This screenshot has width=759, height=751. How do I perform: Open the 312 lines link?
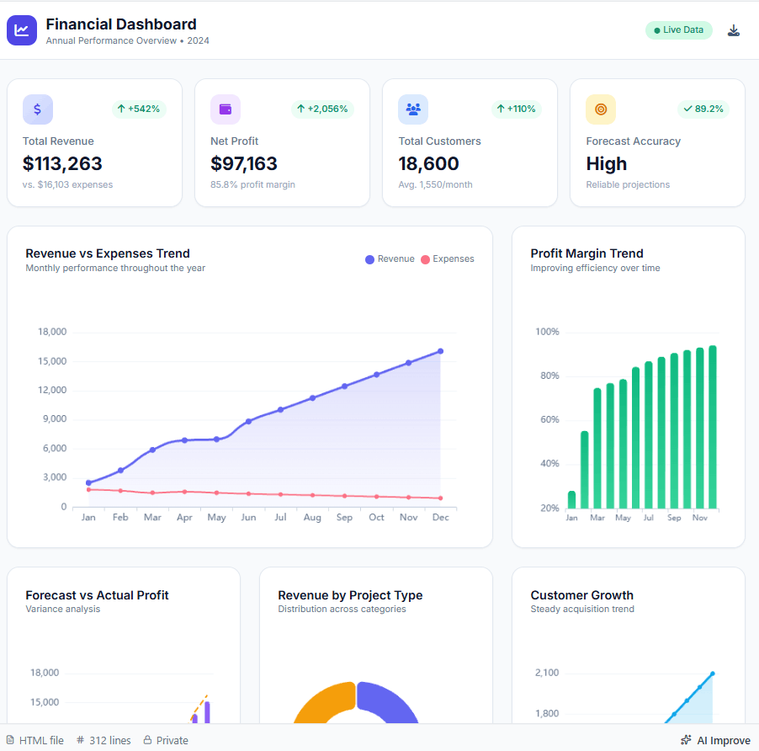point(109,739)
